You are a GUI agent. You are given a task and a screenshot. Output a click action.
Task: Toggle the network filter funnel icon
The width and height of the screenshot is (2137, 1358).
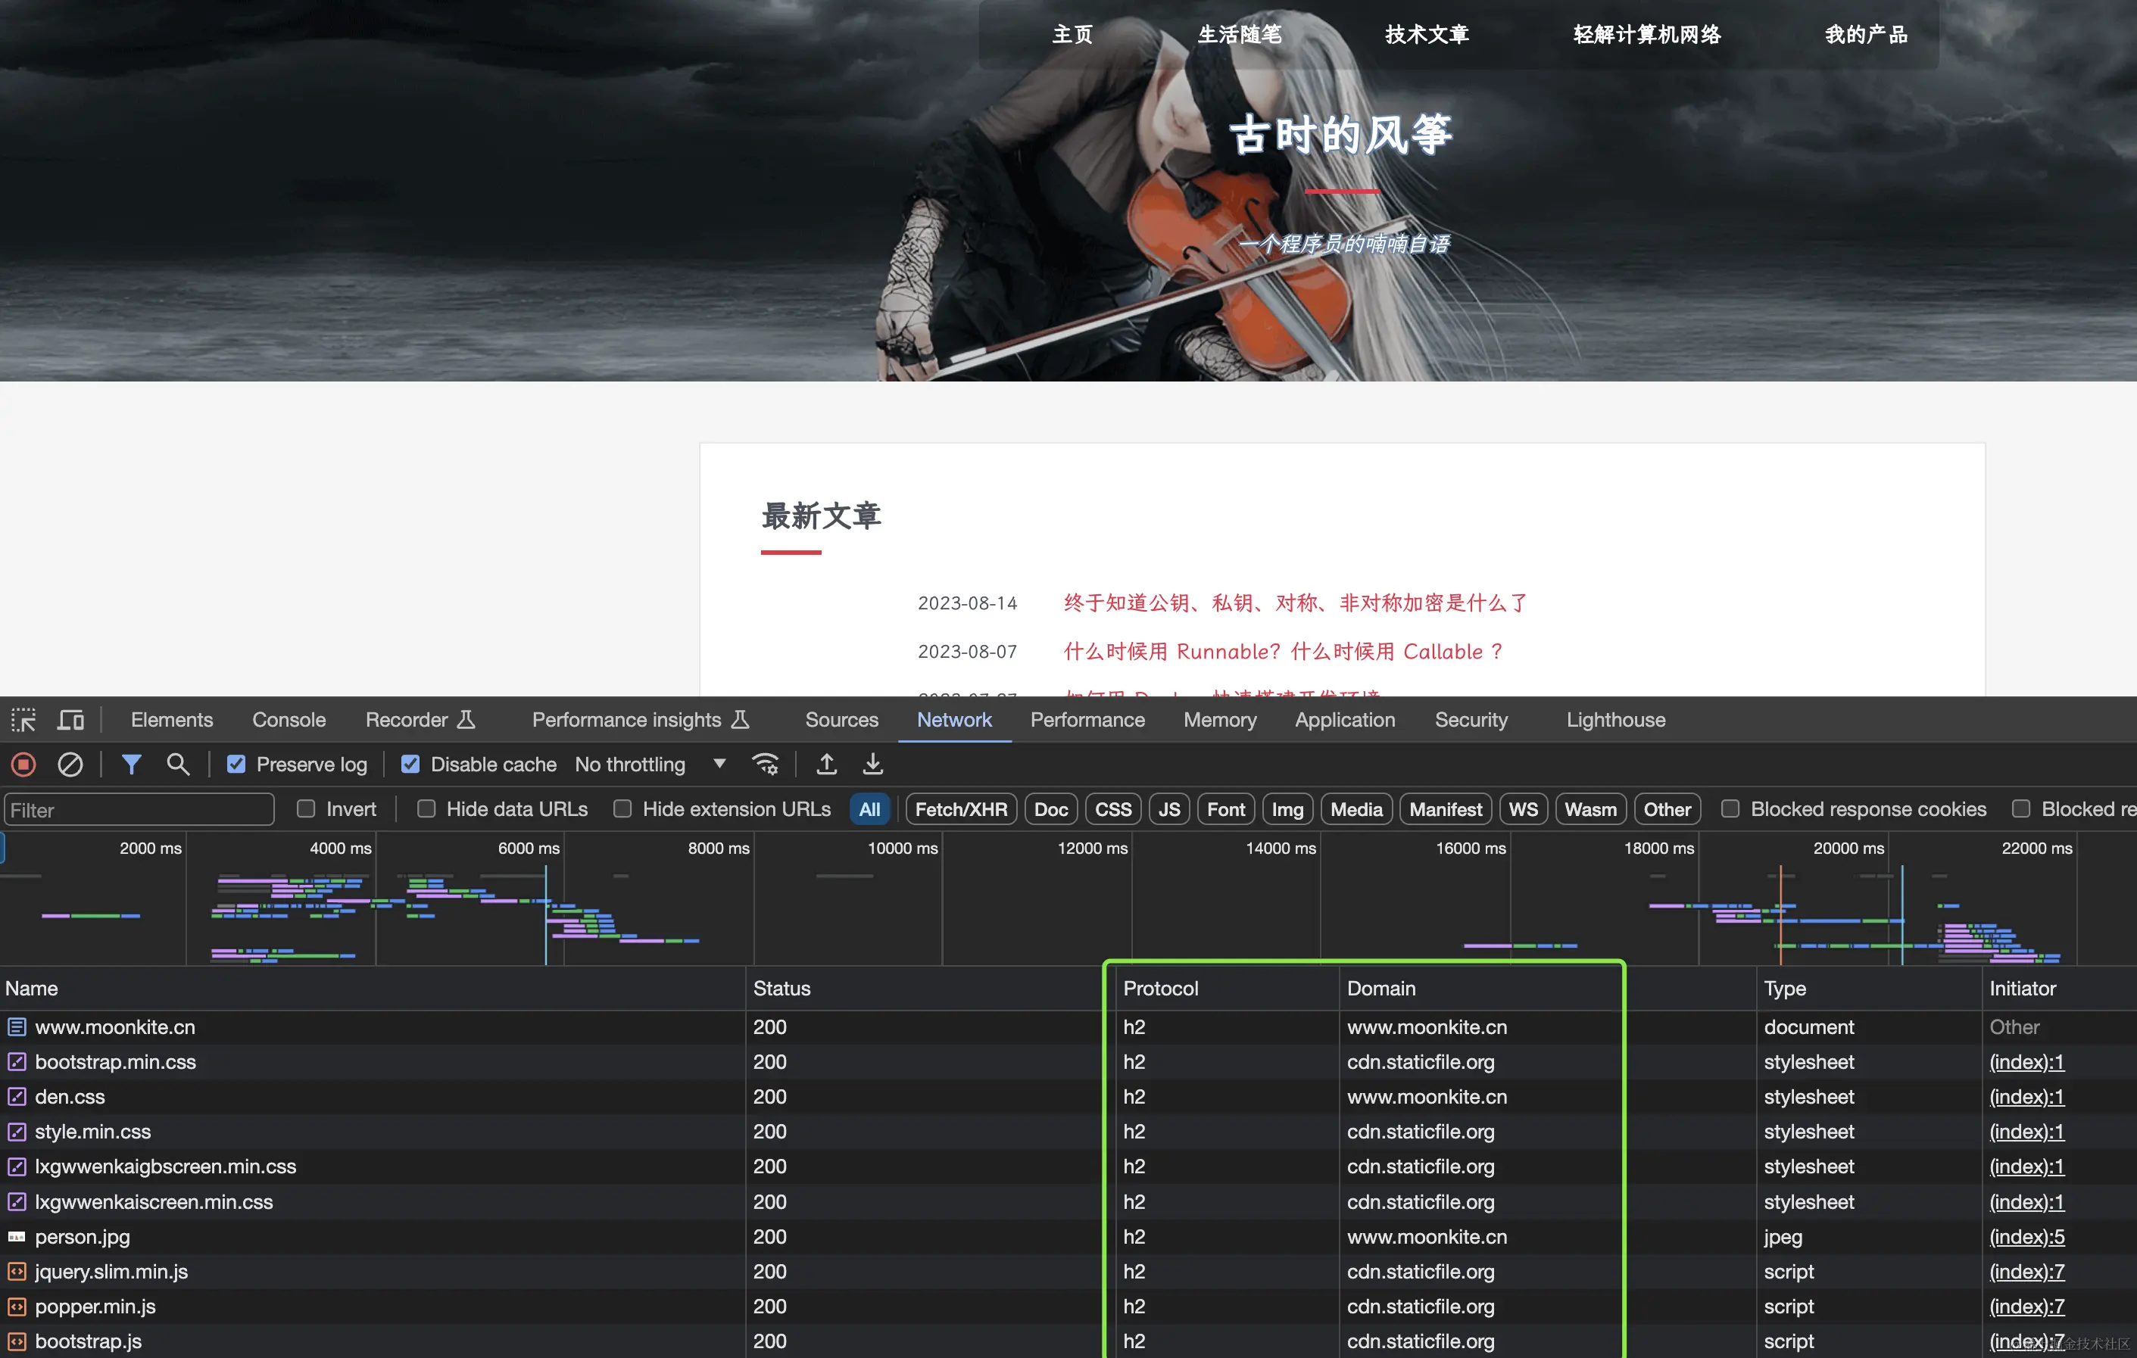pos(131,764)
